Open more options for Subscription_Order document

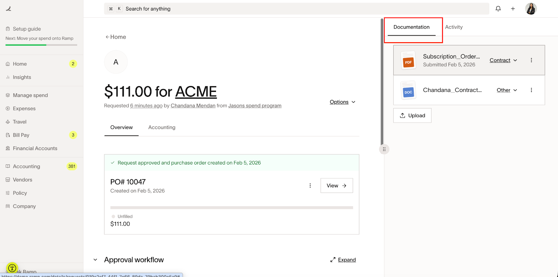[531, 60]
